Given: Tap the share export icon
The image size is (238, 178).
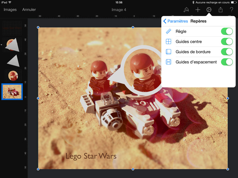Looking at the screenshot, I should click(x=220, y=10).
